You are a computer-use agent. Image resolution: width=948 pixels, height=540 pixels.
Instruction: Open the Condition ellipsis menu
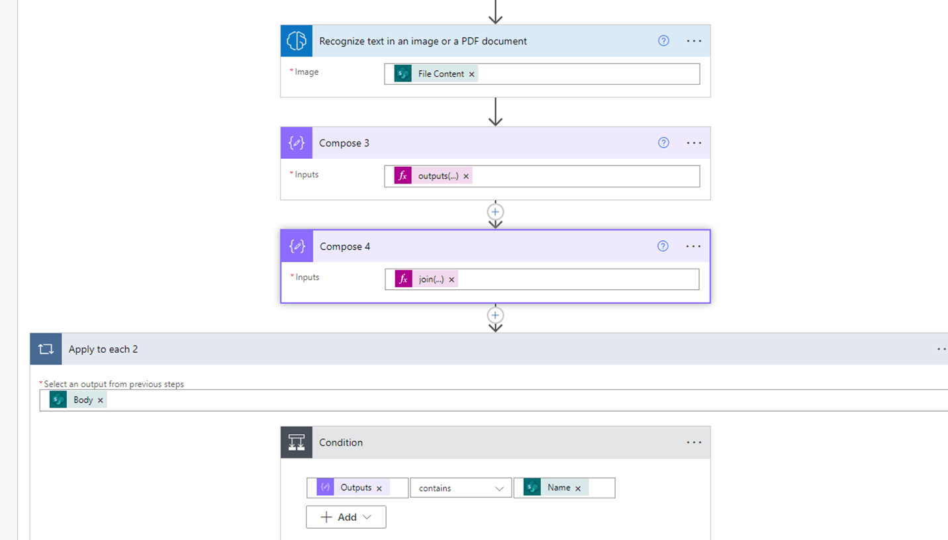click(694, 442)
